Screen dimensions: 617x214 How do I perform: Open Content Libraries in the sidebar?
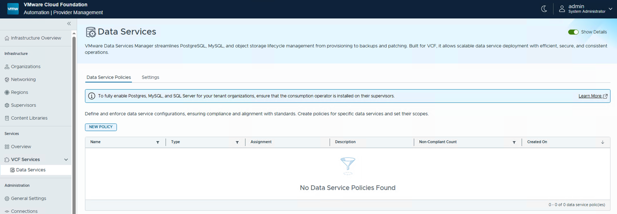pos(29,118)
